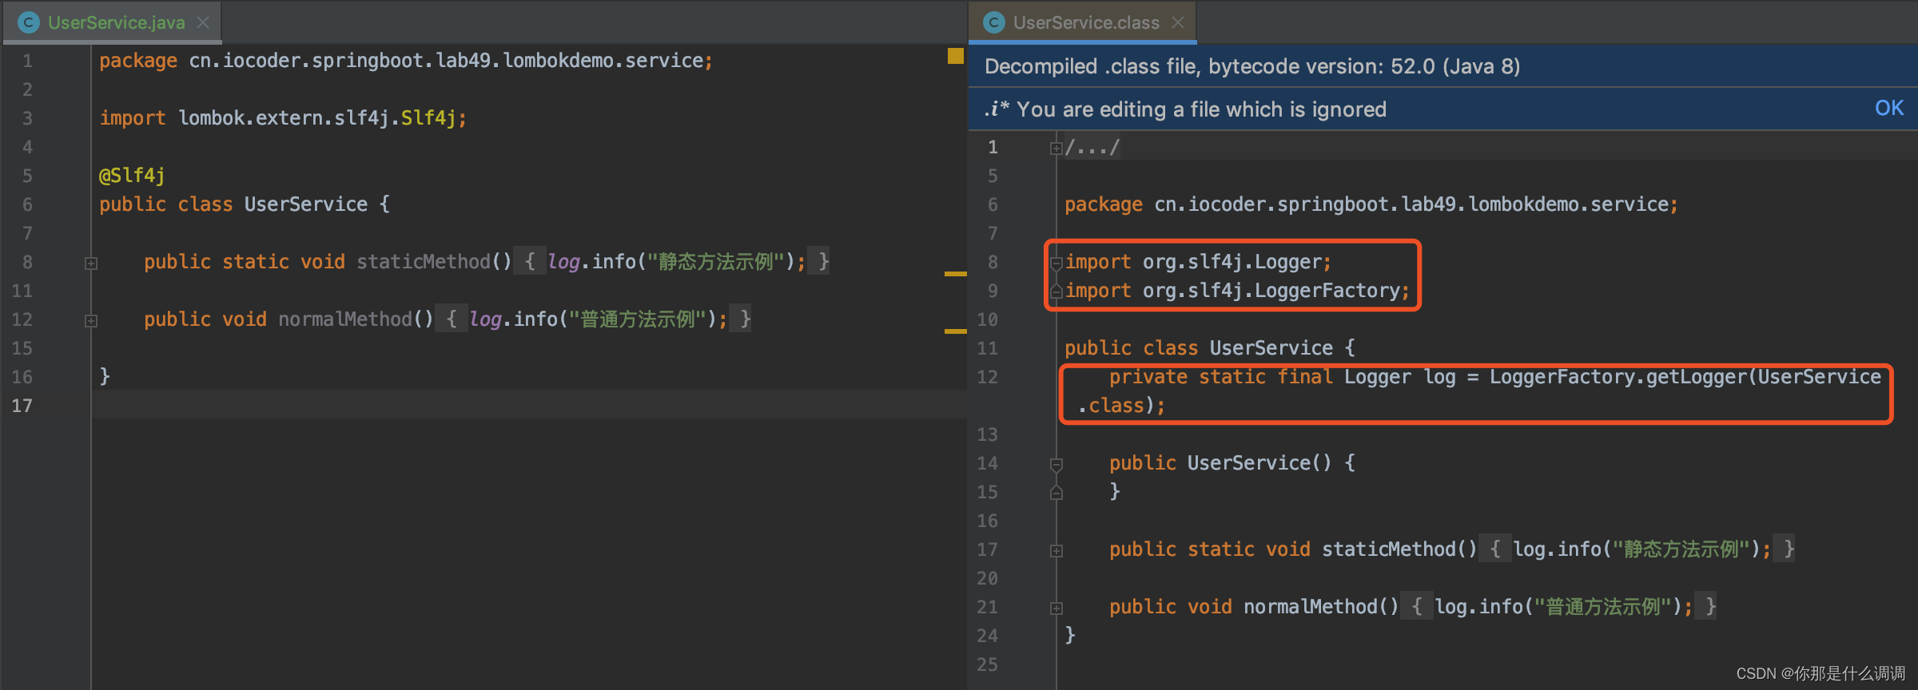The image size is (1918, 690).
Task: Click 'public class UserService' in UserService.java
Action: tap(233, 204)
